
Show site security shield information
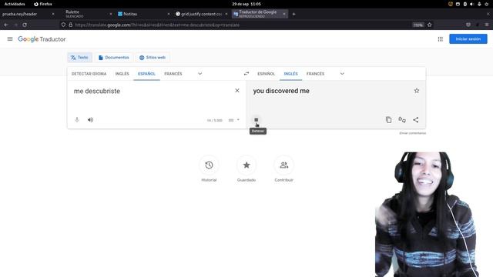[x=63, y=25]
